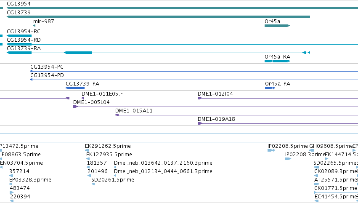
Task: Click GH09608.5prime EST label
Action: (x=331, y=146)
